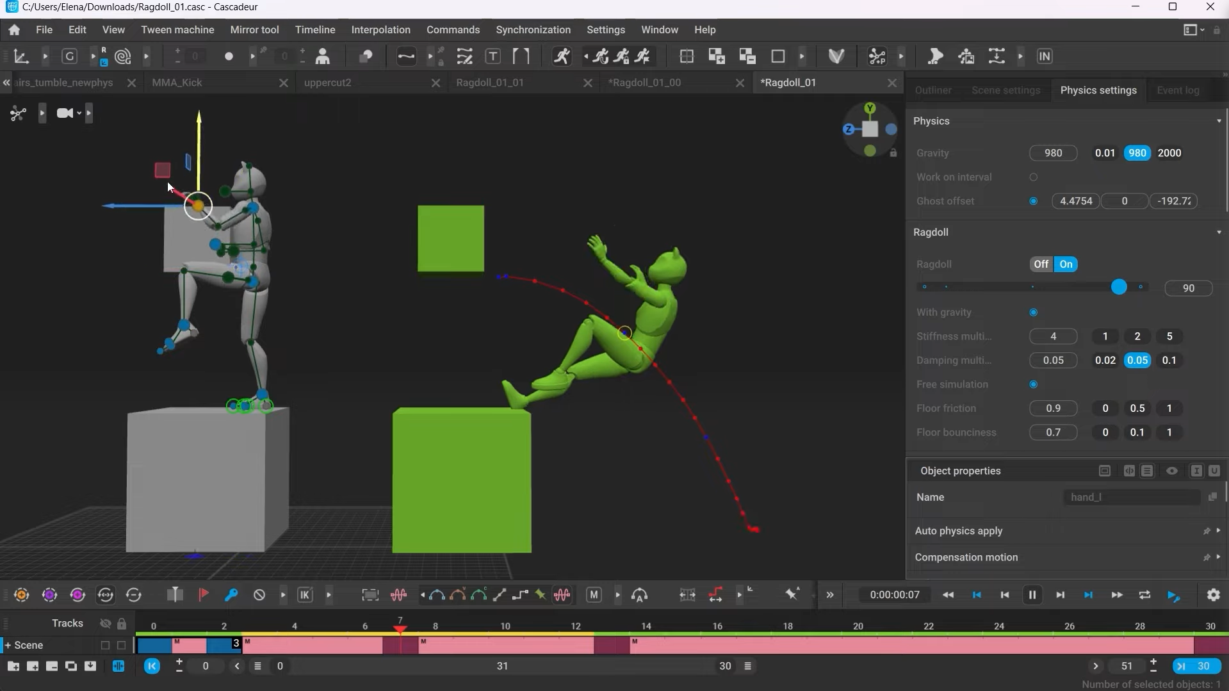Switch to Scene settings tab
This screenshot has width=1229, height=691.
click(x=1005, y=90)
